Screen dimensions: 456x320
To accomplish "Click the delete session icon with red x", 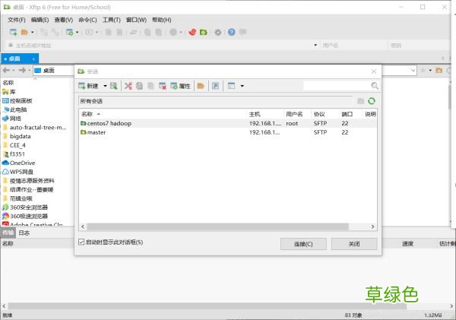I will tap(163, 86).
